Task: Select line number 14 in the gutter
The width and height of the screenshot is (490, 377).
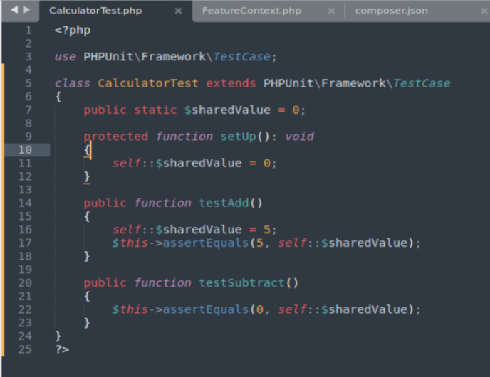Action: point(25,203)
